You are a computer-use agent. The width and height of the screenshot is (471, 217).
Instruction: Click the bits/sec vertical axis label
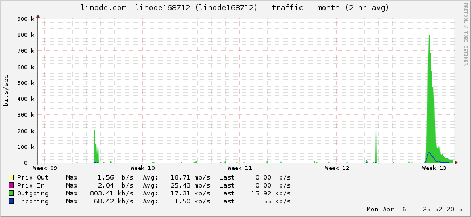click(x=6, y=91)
